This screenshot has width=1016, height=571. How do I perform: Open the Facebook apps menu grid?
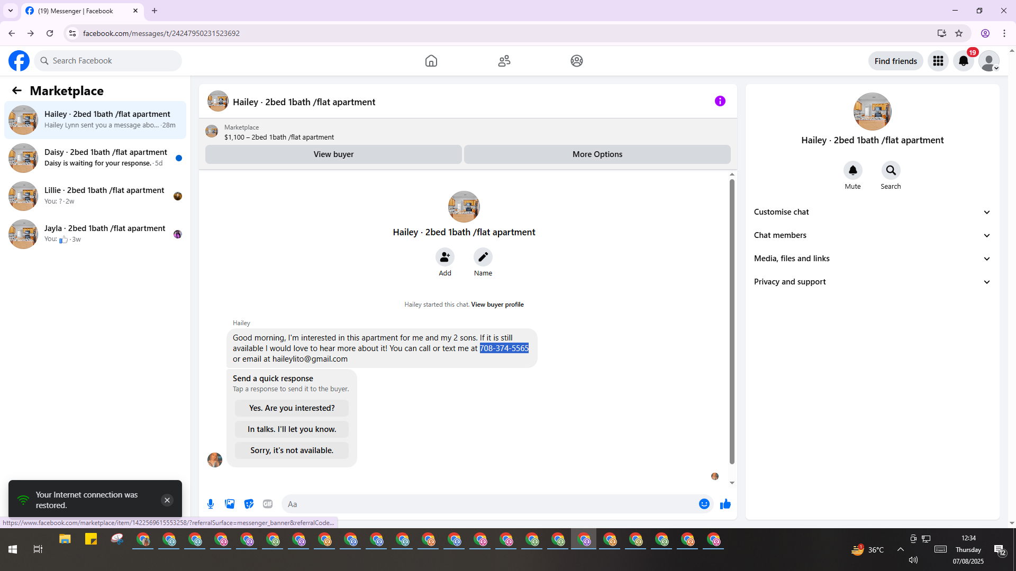click(x=938, y=61)
